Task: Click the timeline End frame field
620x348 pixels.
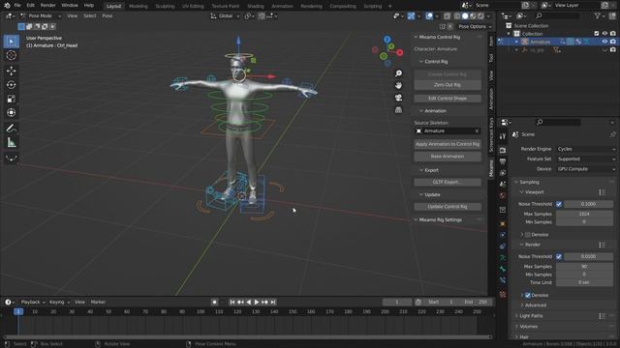Action: click(476, 303)
